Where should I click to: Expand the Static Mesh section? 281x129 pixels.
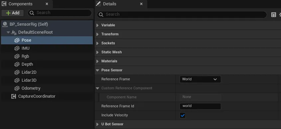(x=97, y=52)
